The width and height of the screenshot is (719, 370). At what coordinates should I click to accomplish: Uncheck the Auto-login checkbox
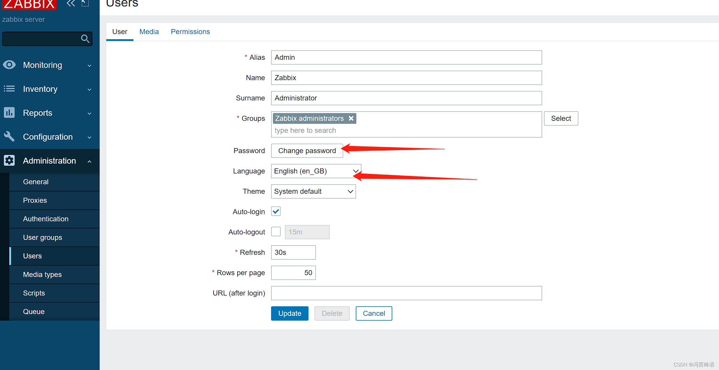point(276,211)
